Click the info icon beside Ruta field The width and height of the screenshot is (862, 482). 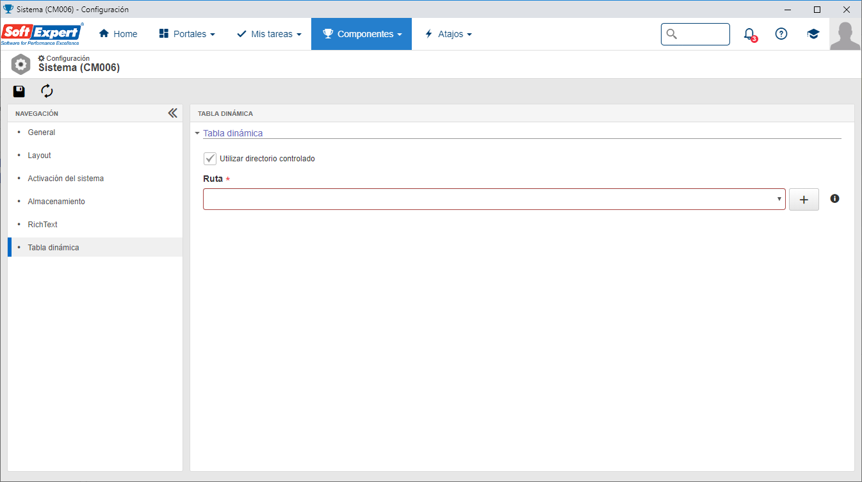click(834, 198)
